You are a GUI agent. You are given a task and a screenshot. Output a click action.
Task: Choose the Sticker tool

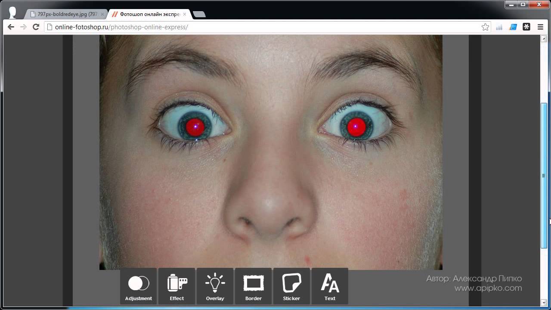pos(291,286)
